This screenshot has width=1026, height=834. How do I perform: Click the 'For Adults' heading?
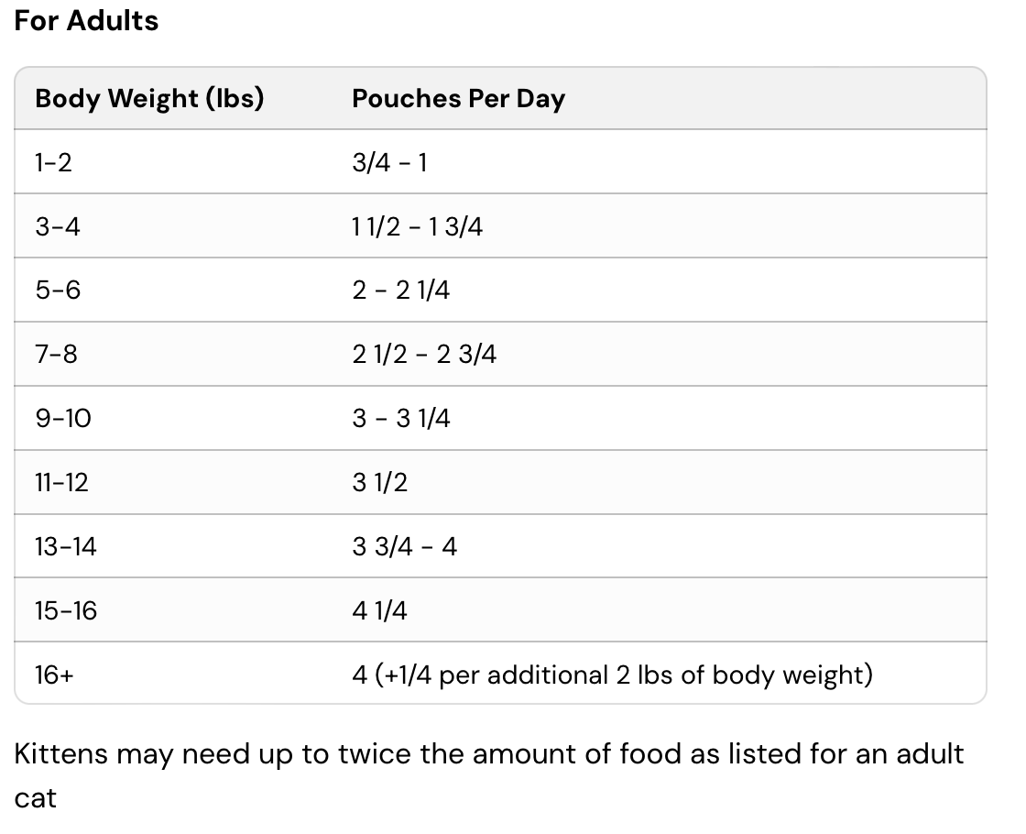86,20
